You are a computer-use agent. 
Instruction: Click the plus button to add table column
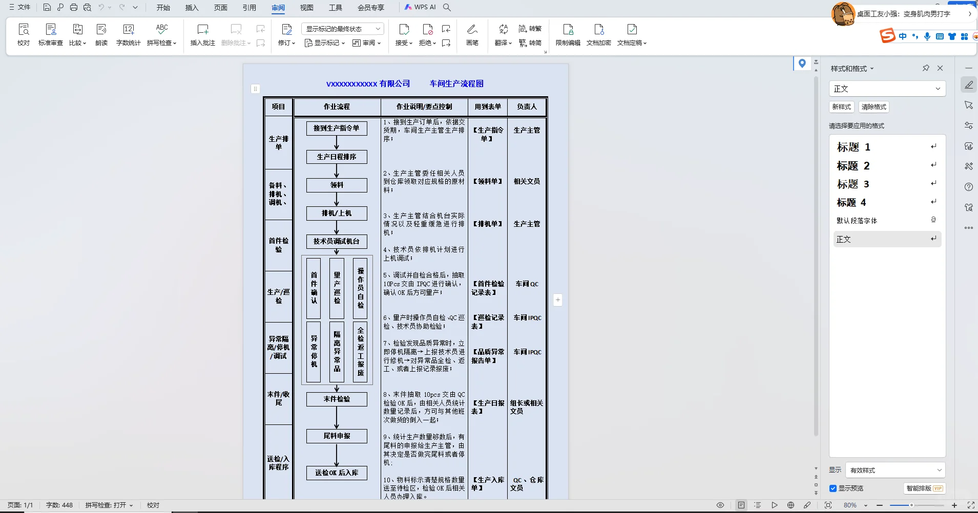pyautogui.click(x=558, y=300)
